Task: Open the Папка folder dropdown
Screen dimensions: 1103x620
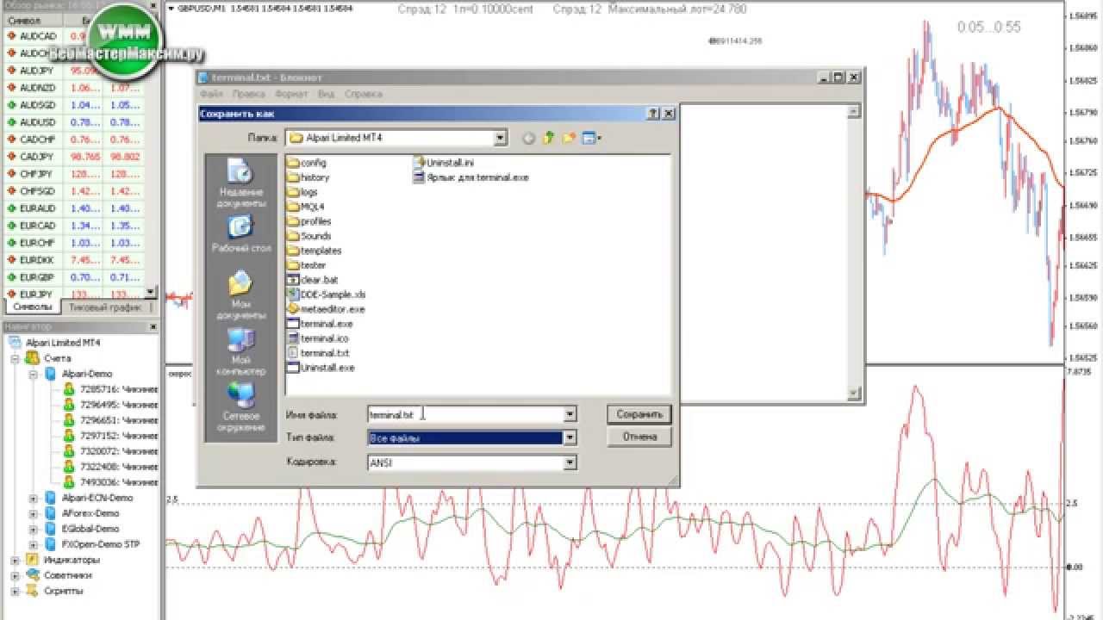Action: pos(501,138)
